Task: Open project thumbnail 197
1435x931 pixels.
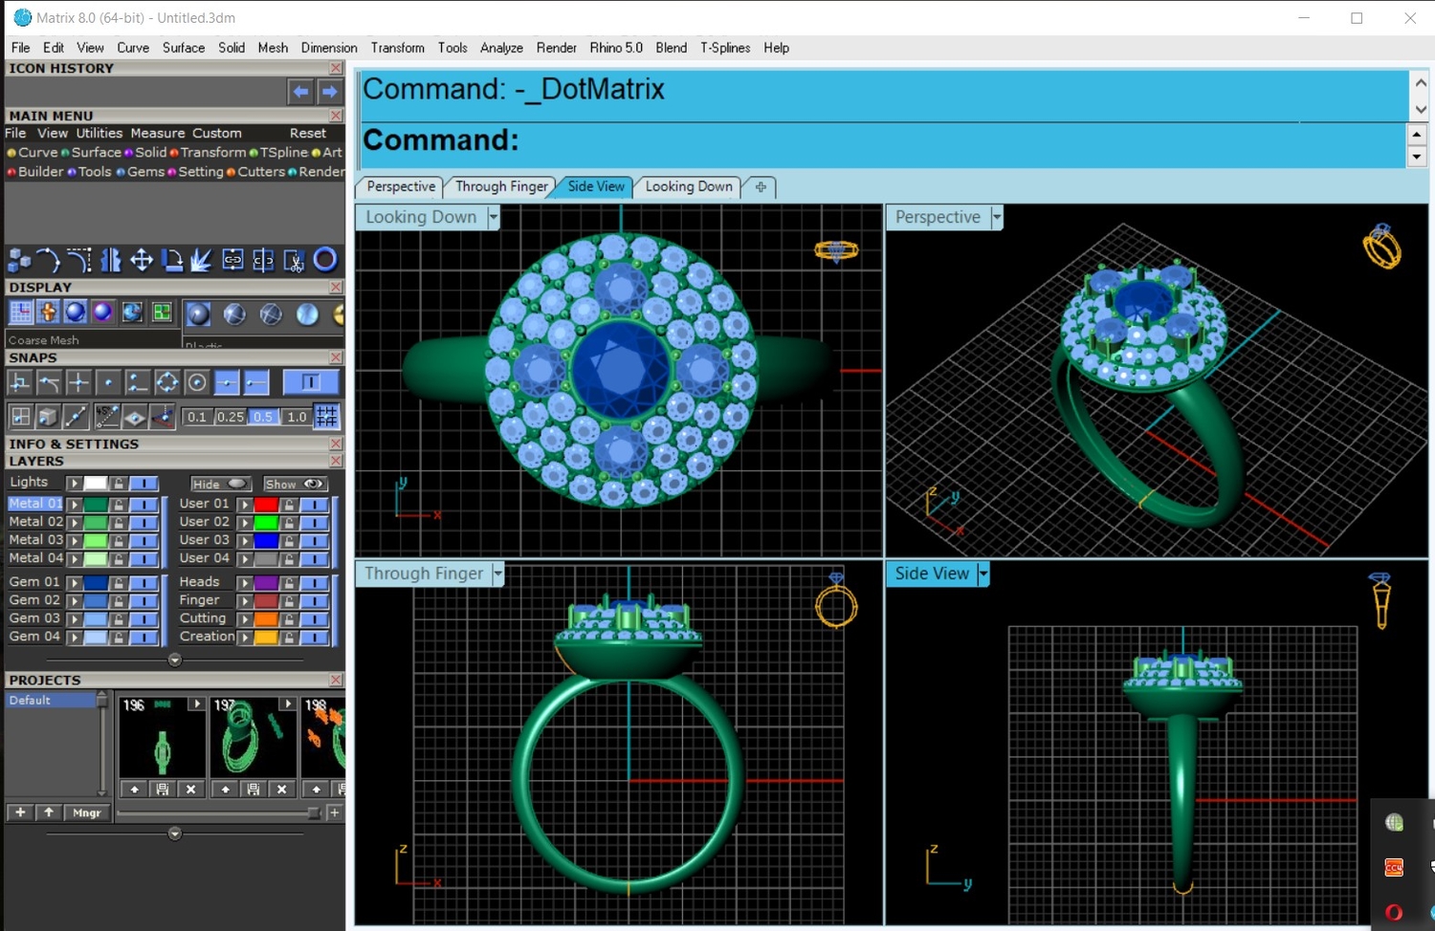Action: [x=253, y=737]
